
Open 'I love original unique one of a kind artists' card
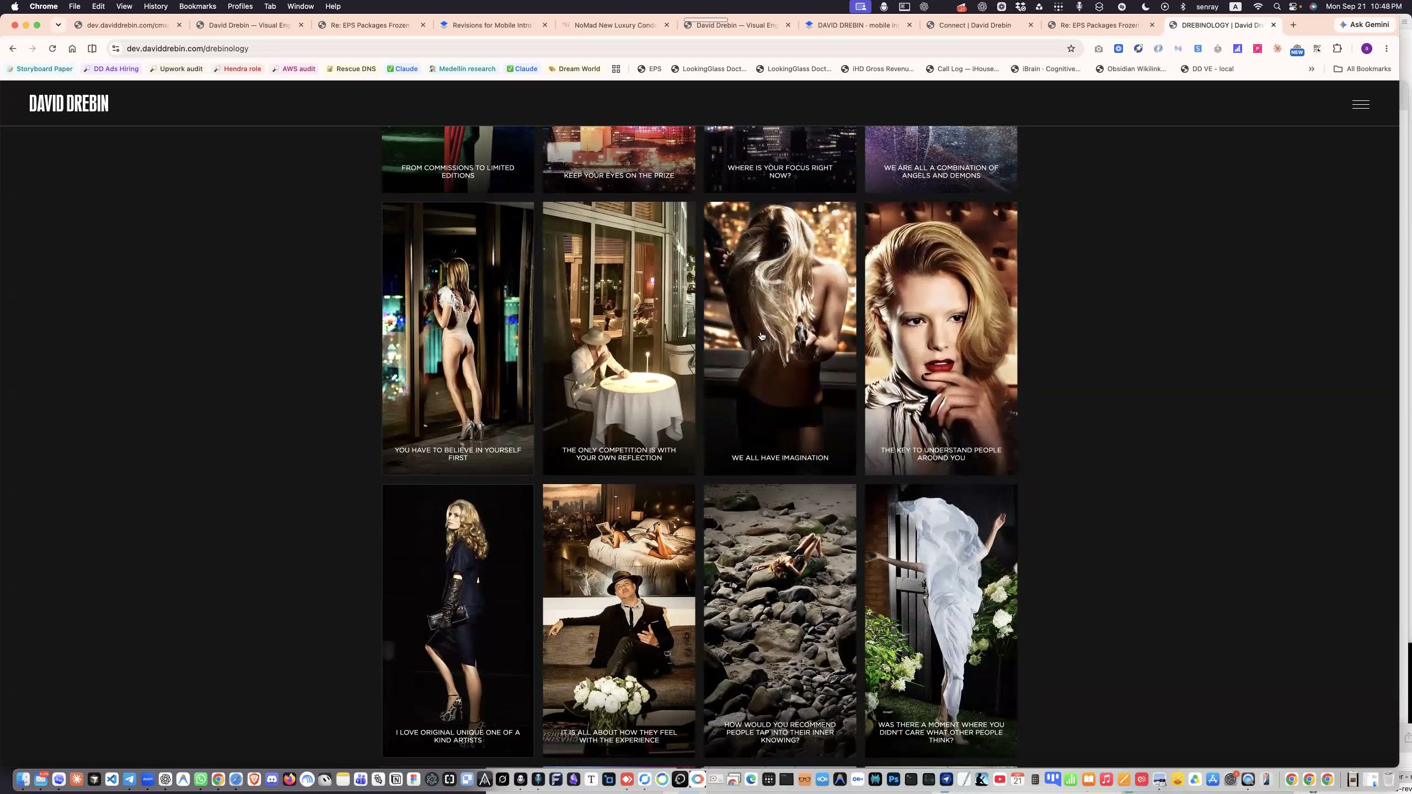[x=458, y=620]
